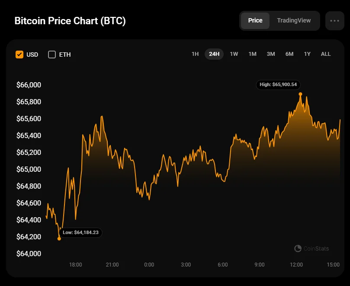This screenshot has width=350, height=286.
Task: Click the Bitcoin Price Chart (BTC) heading
Action: [70, 21]
